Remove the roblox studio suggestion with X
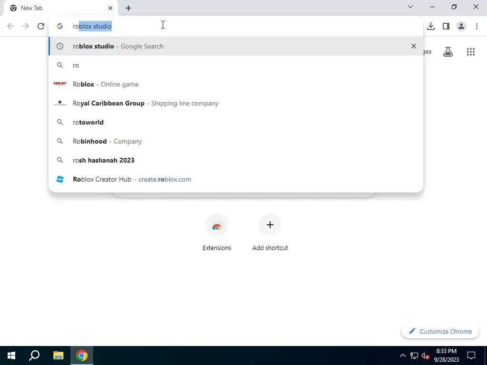487x365 pixels. pos(413,46)
